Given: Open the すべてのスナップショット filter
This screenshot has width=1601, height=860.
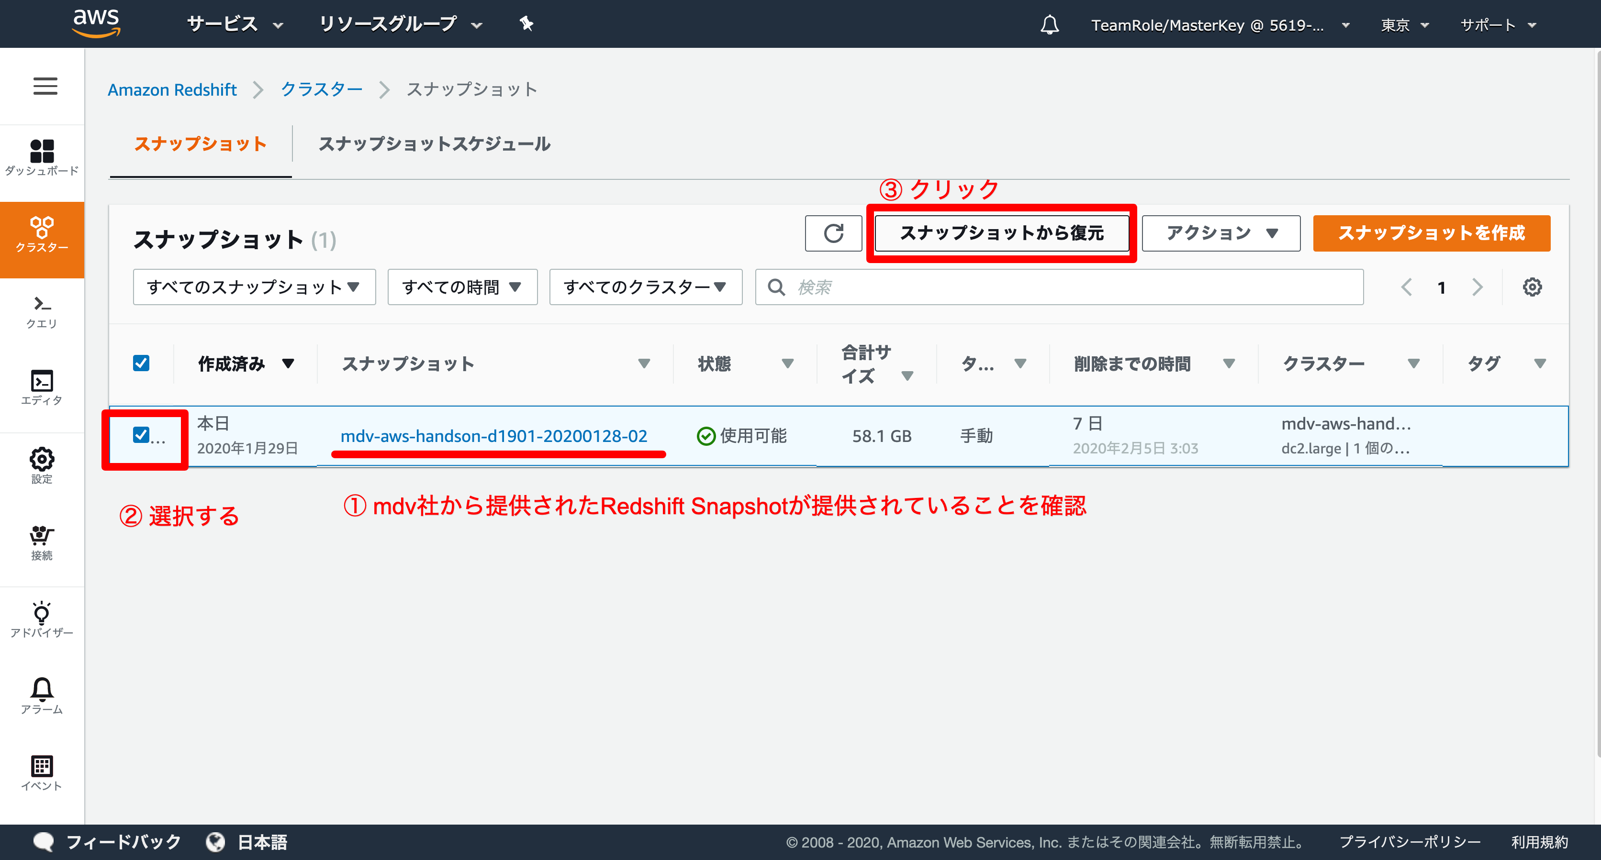Looking at the screenshot, I should click(x=254, y=287).
